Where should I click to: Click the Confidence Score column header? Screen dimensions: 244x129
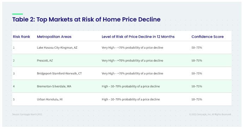207,37
